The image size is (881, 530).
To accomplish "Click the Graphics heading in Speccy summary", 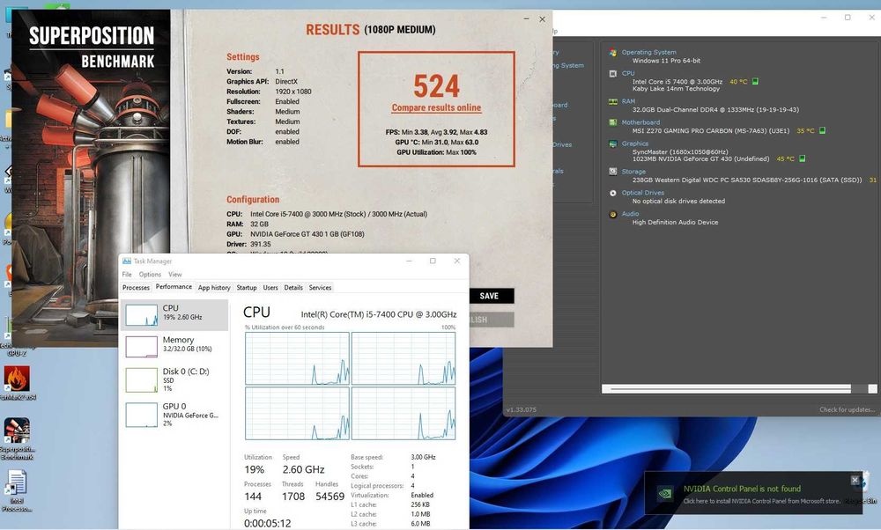I will click(635, 144).
